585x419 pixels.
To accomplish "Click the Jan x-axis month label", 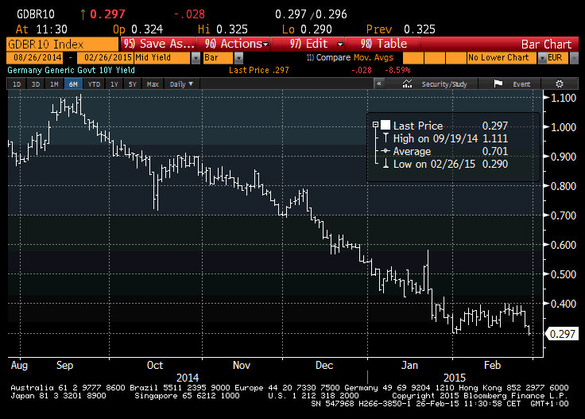I will (x=409, y=365).
